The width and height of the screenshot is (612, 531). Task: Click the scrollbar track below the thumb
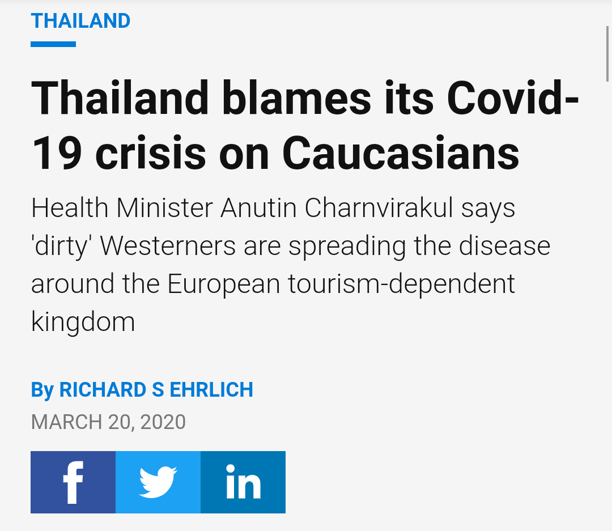tap(607, 304)
